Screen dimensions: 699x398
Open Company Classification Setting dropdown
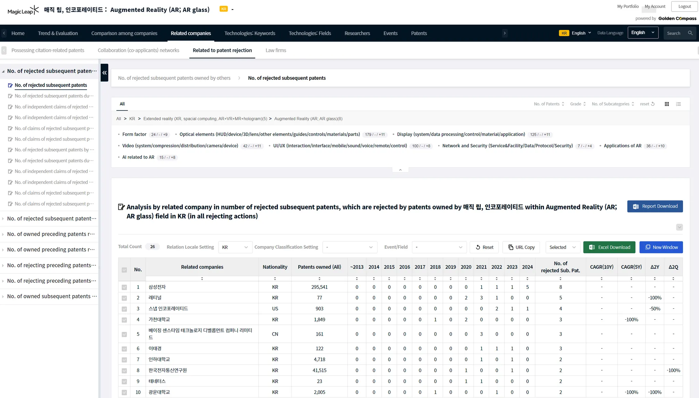349,247
